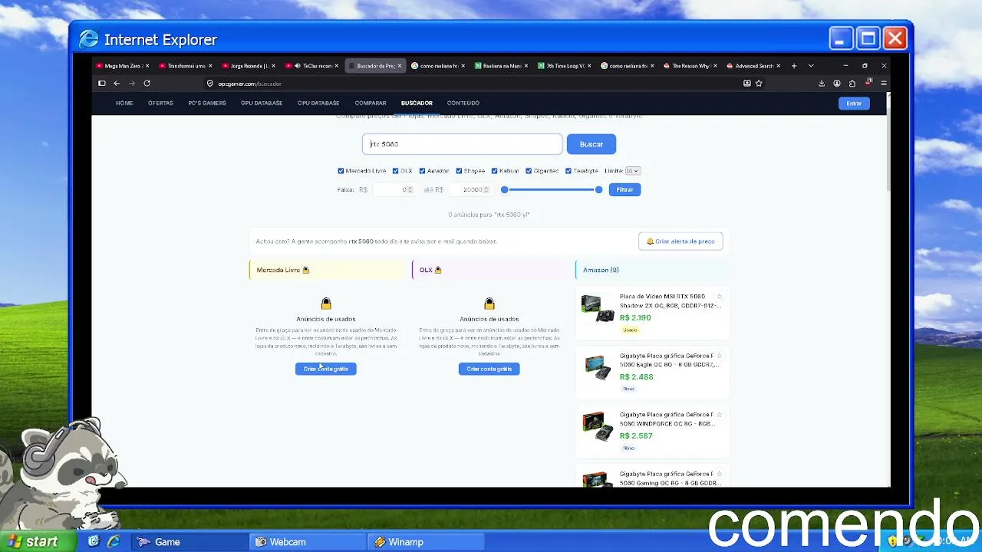Image resolution: width=982 pixels, height=552 pixels.
Task: Click the padlock icon above OLX used ads
Action: (489, 304)
